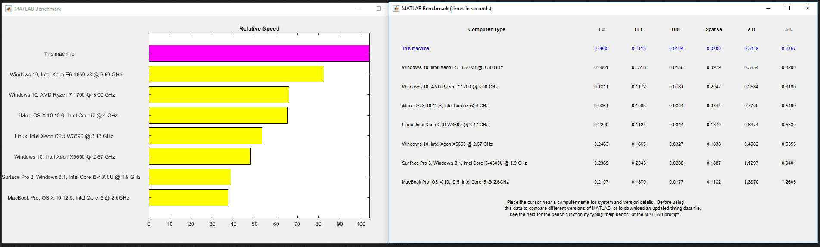
Task: Click LU value 0.0885 for This machine
Action: coord(602,48)
